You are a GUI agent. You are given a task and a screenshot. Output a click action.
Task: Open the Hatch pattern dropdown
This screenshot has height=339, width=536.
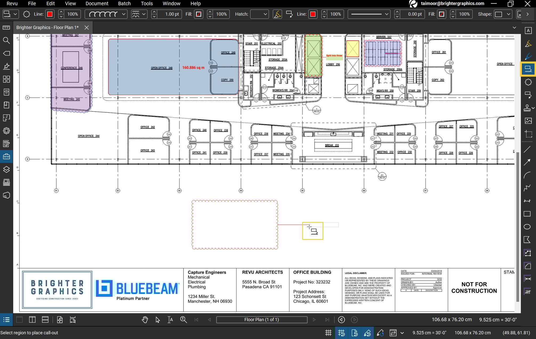pyautogui.click(x=259, y=14)
